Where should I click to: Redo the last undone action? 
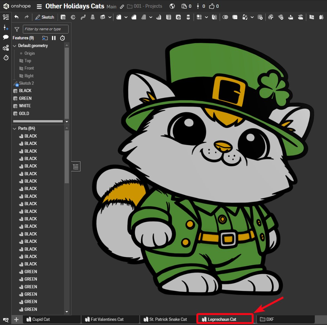point(26,17)
